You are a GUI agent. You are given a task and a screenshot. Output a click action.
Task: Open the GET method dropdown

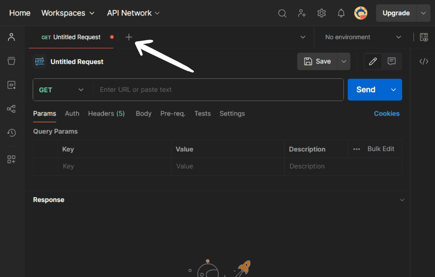[61, 90]
